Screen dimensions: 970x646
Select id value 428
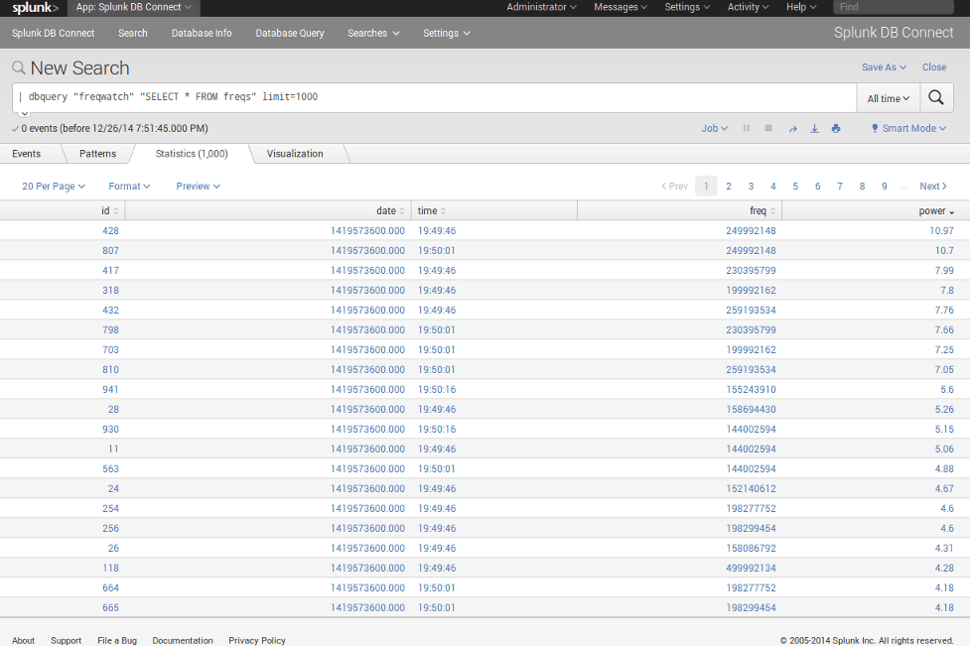(x=111, y=230)
